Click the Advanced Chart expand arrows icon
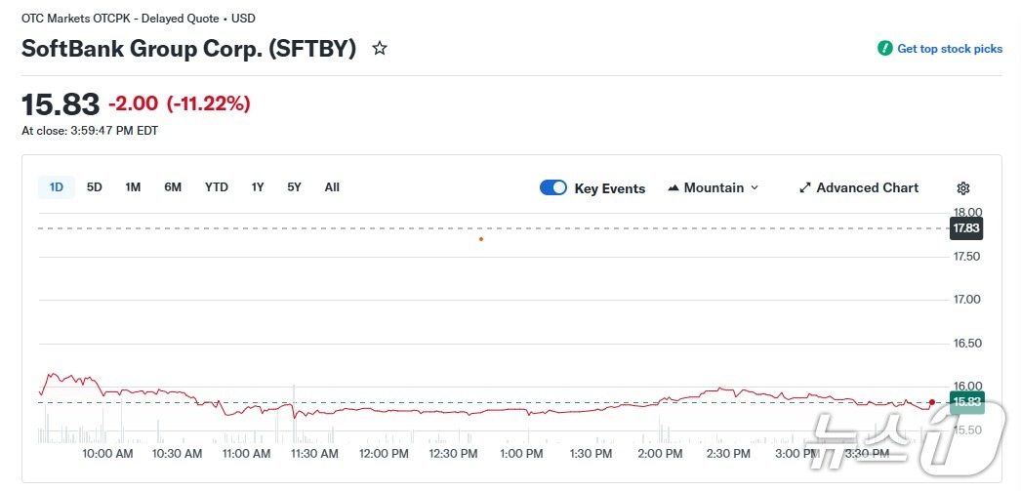Viewport: 1021px width, 491px height. point(805,187)
